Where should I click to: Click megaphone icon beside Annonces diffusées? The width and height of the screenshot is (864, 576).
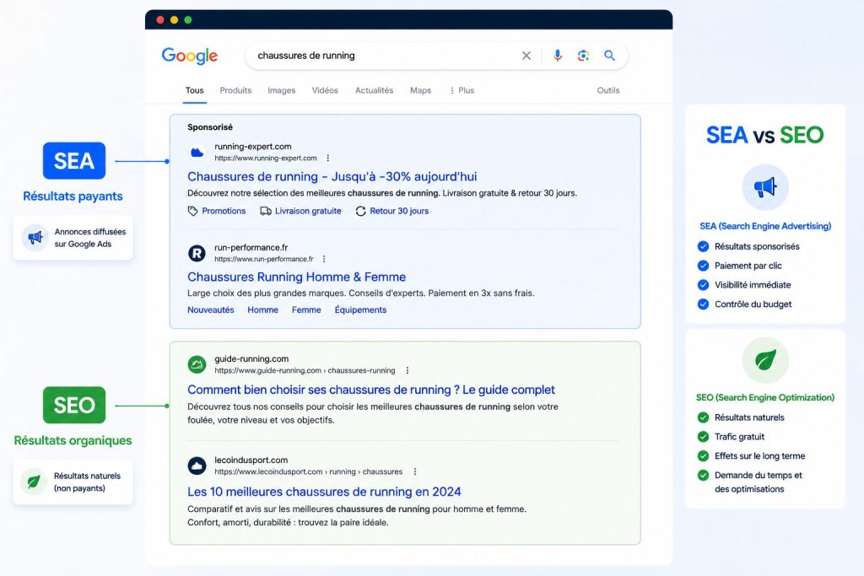tap(35, 238)
